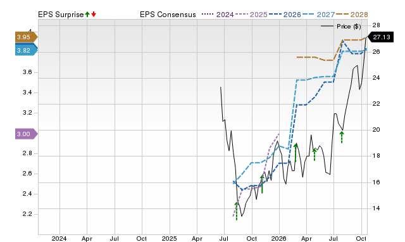
Task: Click the green surprise arrow below the $20 gridline
Action: coord(342,137)
